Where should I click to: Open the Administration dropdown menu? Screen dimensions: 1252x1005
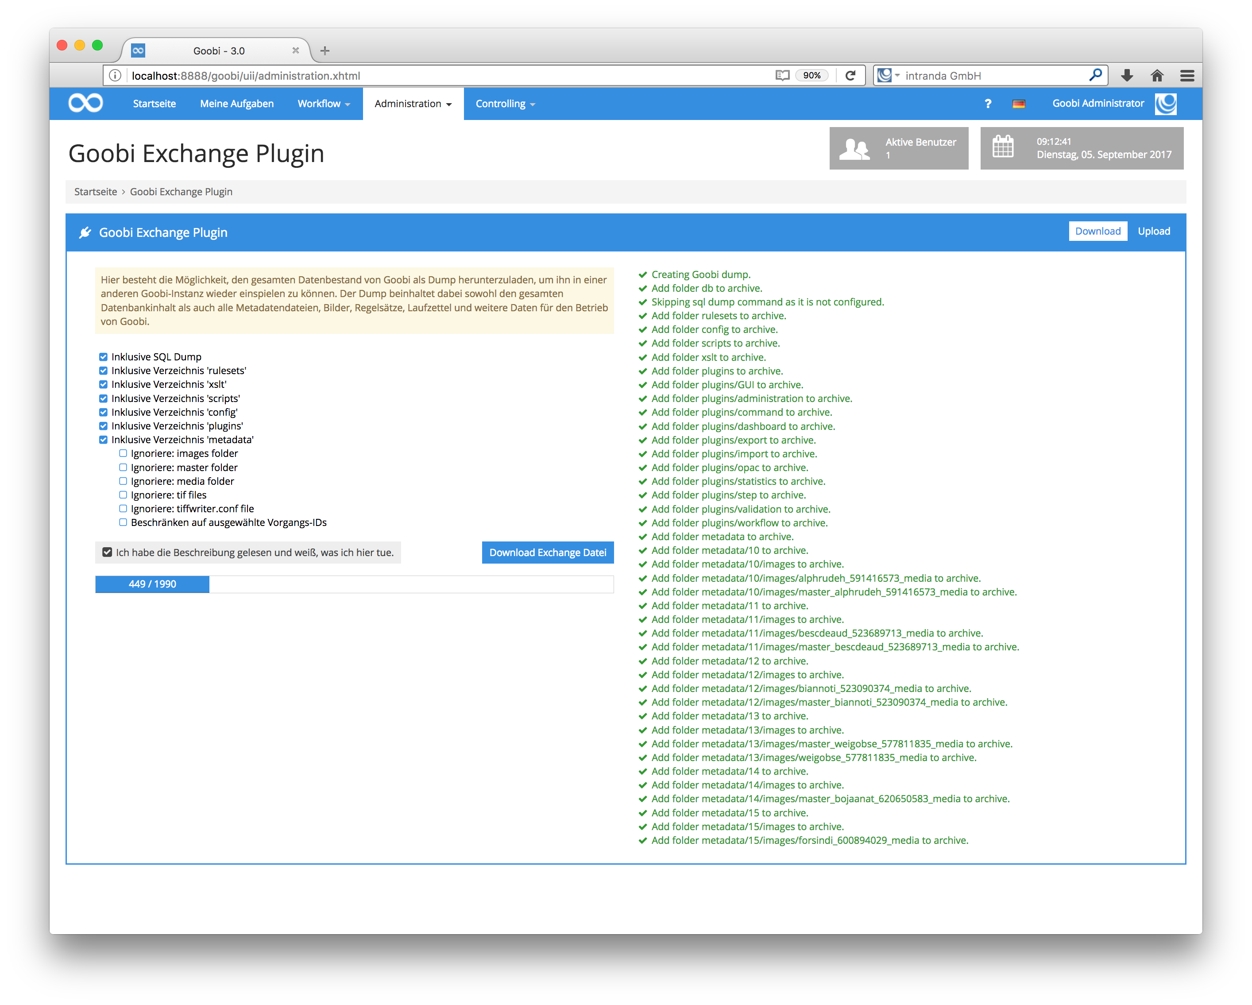point(413,104)
